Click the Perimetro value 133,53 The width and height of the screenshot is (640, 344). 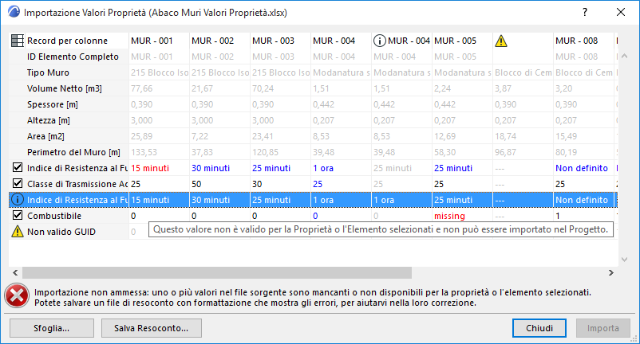[144, 152]
